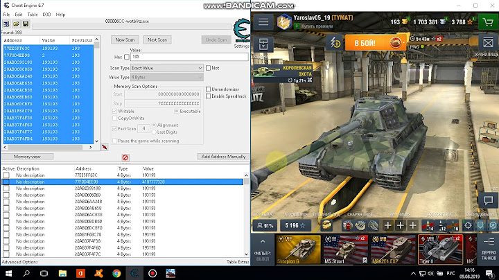This screenshot has height=280, width=499.
Task: Open taskbar search magnifier
Action: (26, 273)
